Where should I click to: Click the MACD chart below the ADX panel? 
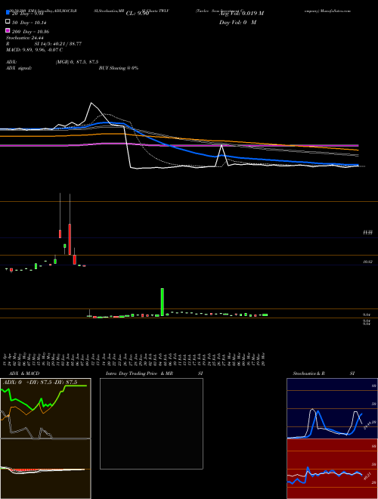45,469
